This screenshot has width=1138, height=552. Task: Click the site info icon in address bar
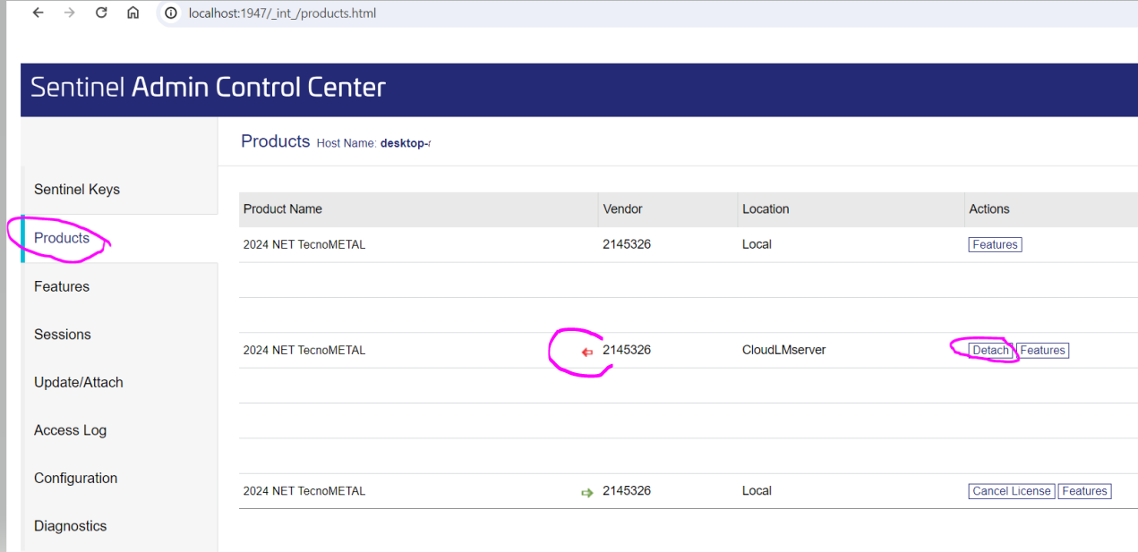pos(171,13)
